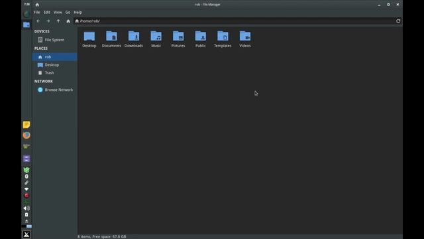Go forward using the forward arrow
Screen dimensions: 424x239
click(48, 21)
